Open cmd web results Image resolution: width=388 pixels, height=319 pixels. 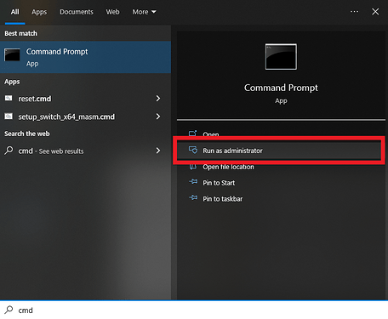coord(85,151)
